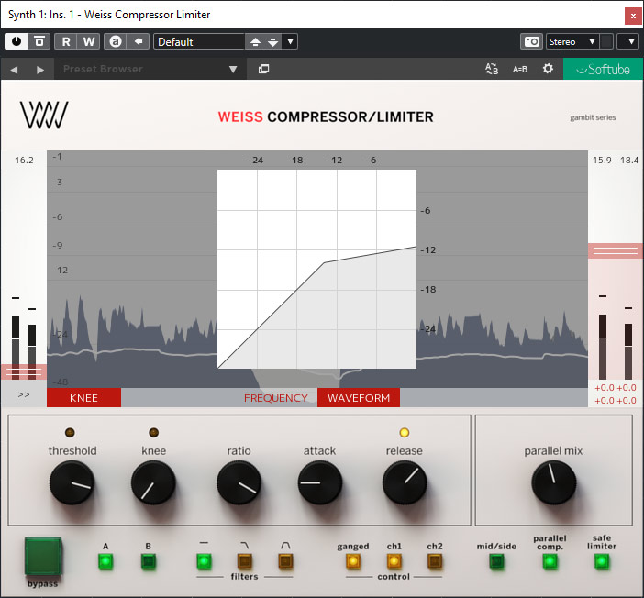Toggle the safe limiter button
Viewport: 644px width, 598px height.
(602, 561)
